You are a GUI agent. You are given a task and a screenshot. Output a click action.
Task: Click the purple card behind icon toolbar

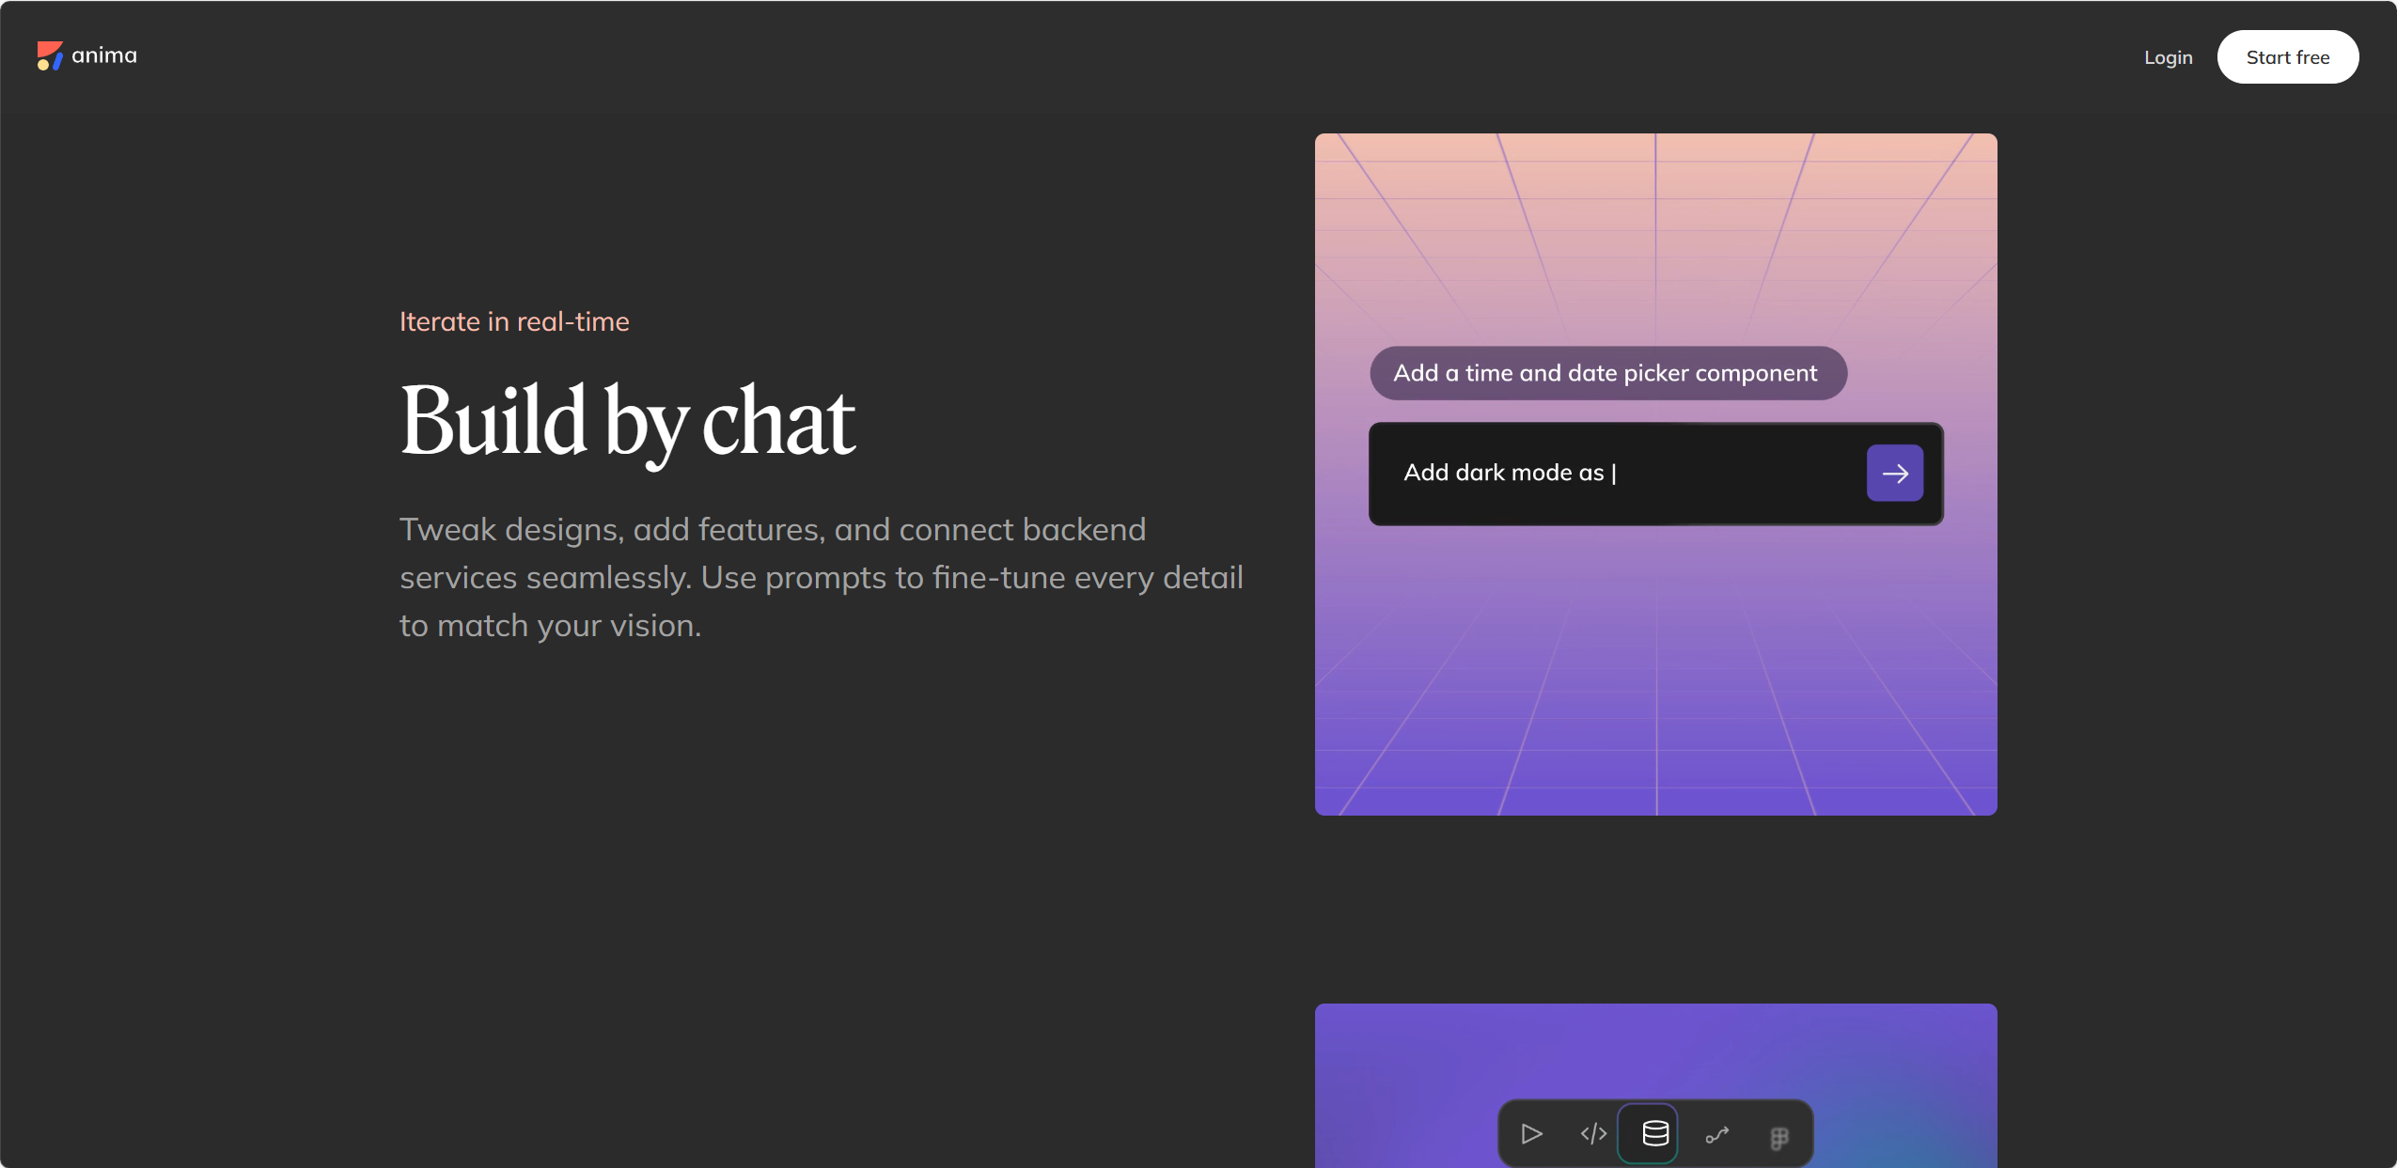tap(1655, 1051)
